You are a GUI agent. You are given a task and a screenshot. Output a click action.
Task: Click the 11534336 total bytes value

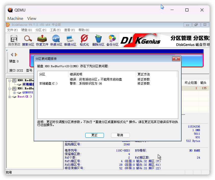(x=194, y=127)
